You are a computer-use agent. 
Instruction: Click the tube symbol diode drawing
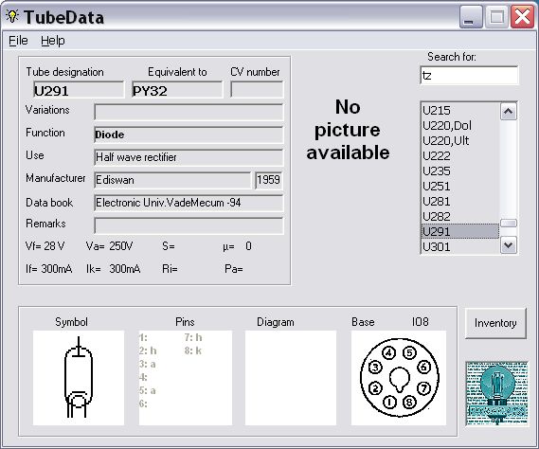pos(79,378)
